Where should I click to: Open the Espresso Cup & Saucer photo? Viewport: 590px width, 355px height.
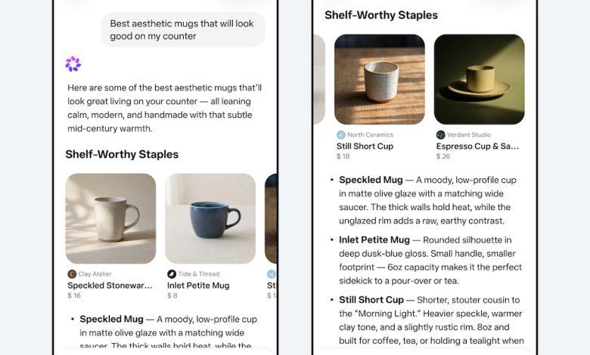479,79
